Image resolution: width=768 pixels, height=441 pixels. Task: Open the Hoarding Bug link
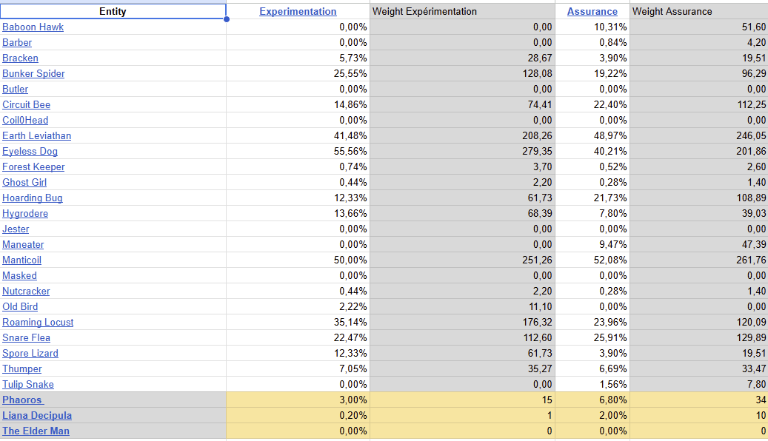click(x=33, y=198)
